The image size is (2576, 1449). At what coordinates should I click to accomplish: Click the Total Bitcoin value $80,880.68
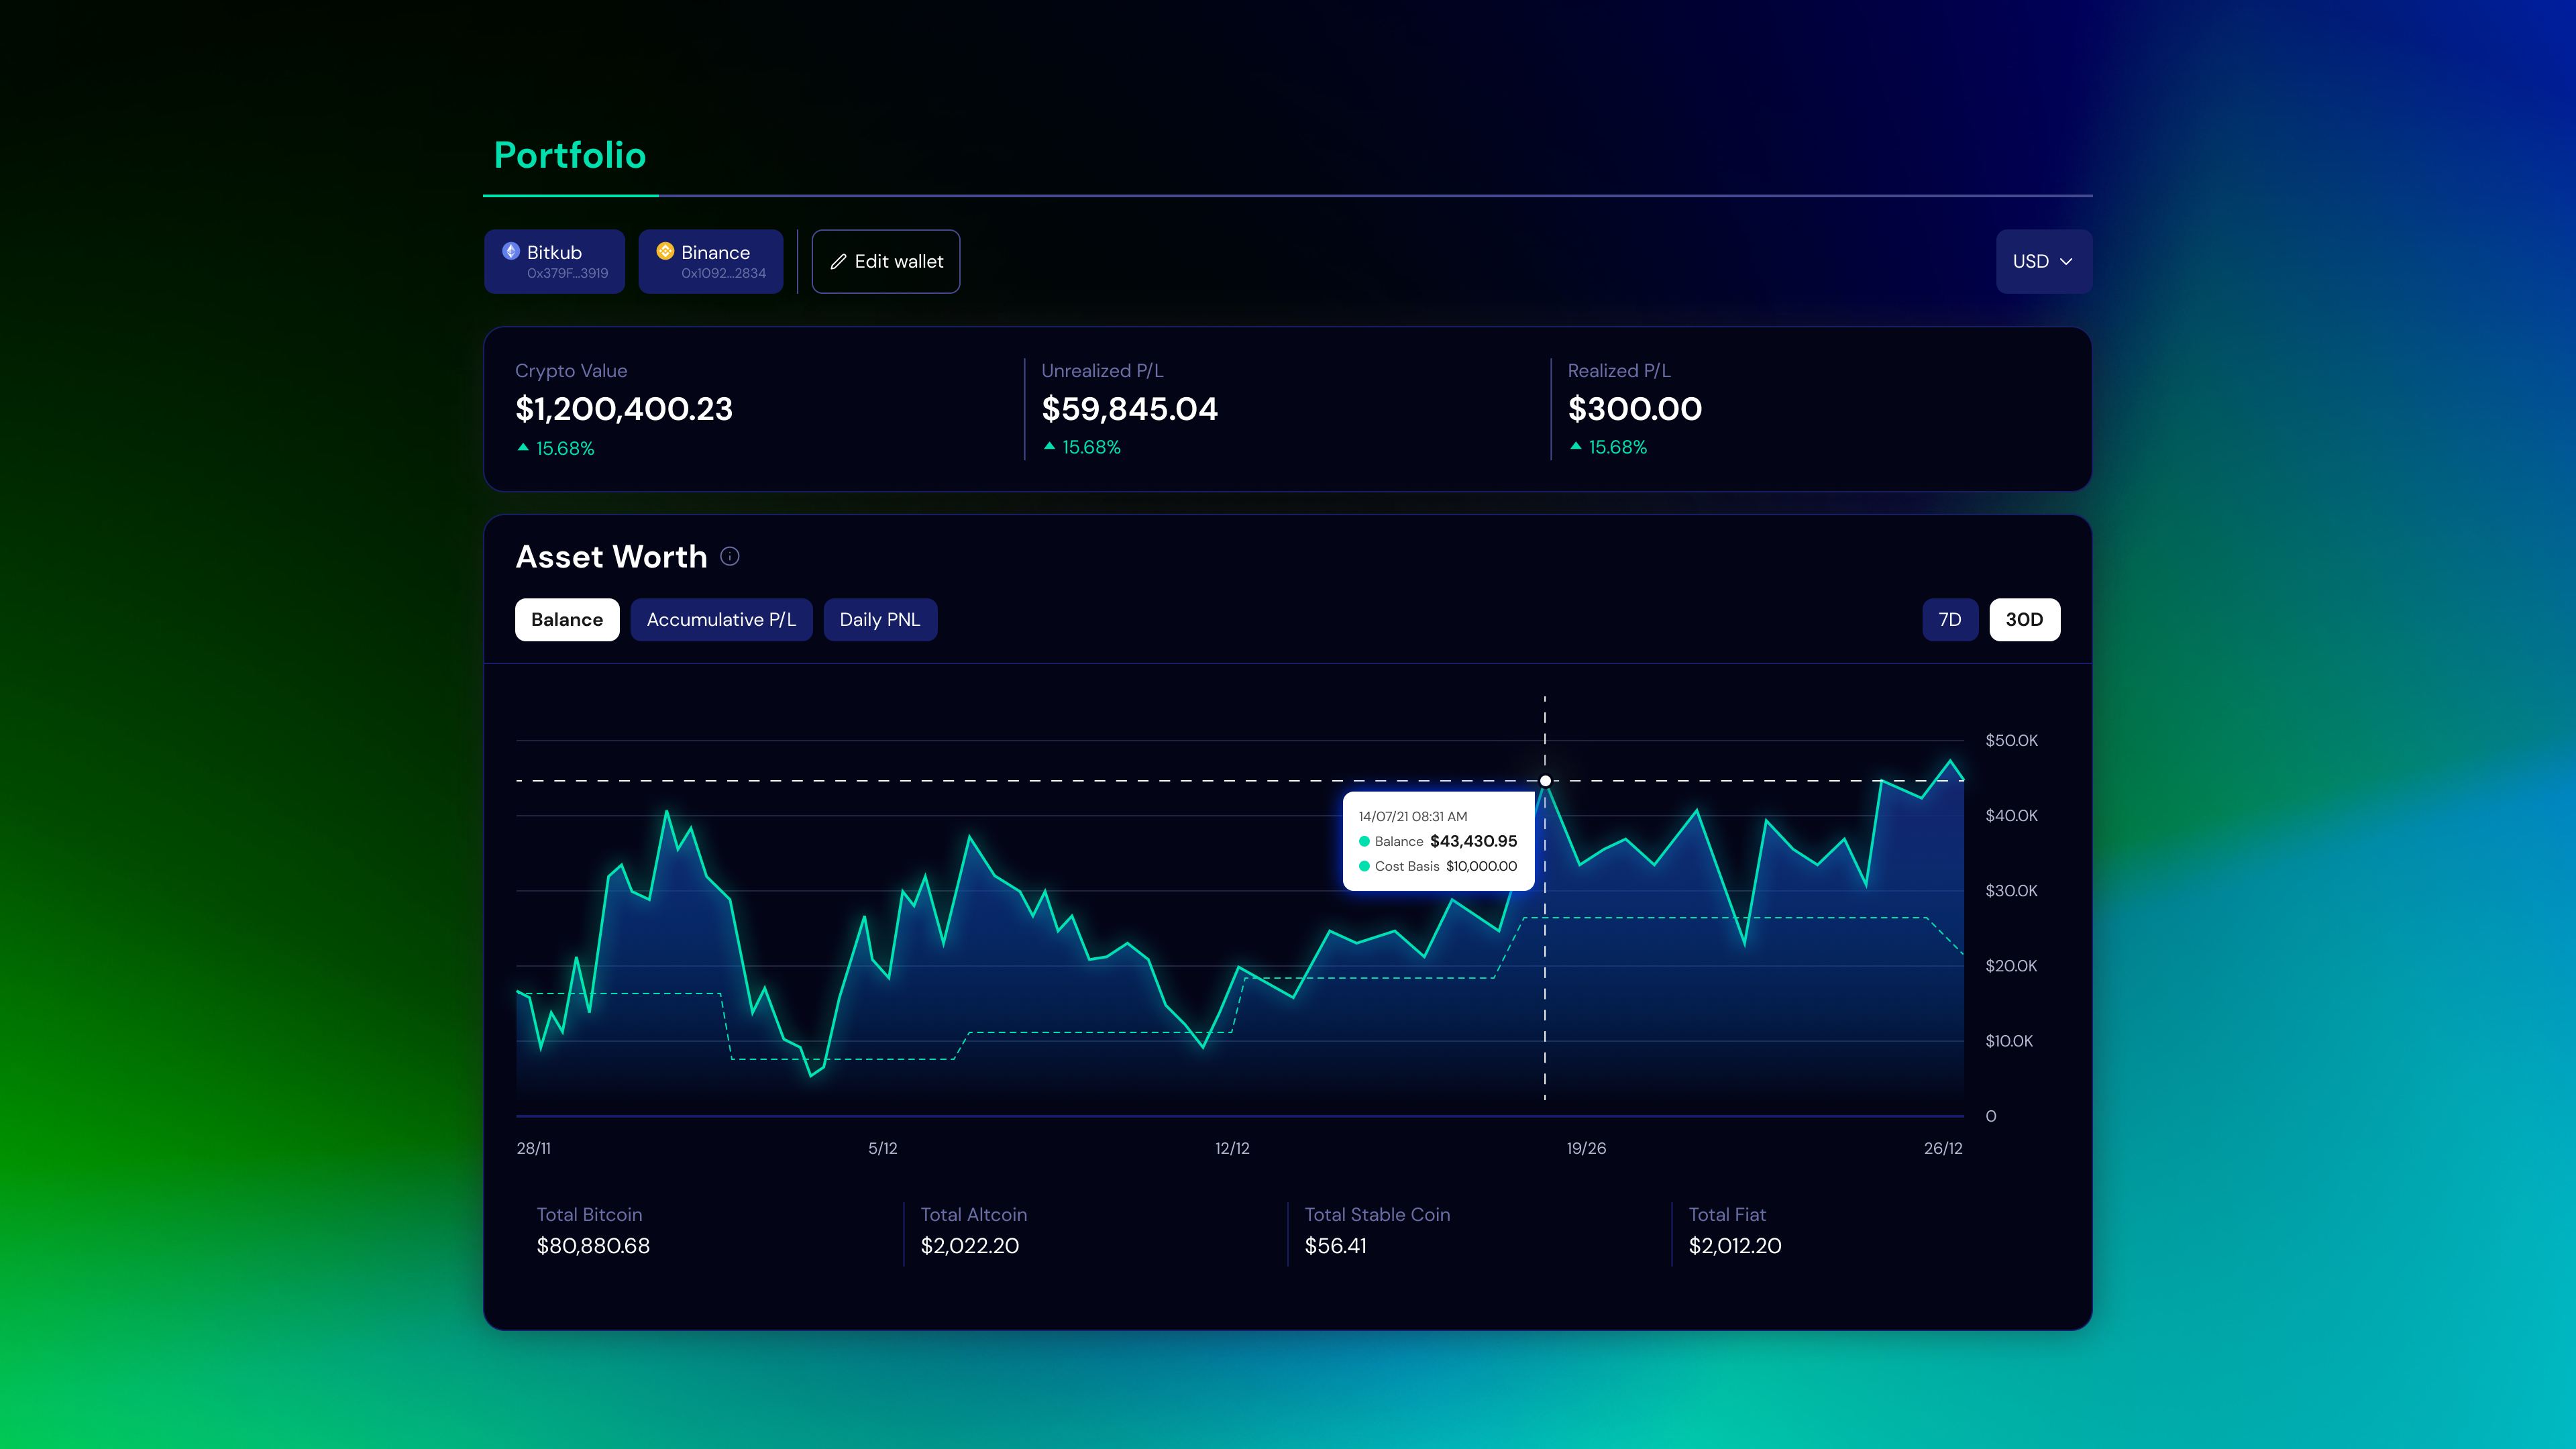point(593,1246)
